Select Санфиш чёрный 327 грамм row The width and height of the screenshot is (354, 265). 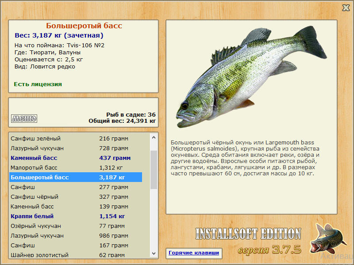[x=76, y=197]
